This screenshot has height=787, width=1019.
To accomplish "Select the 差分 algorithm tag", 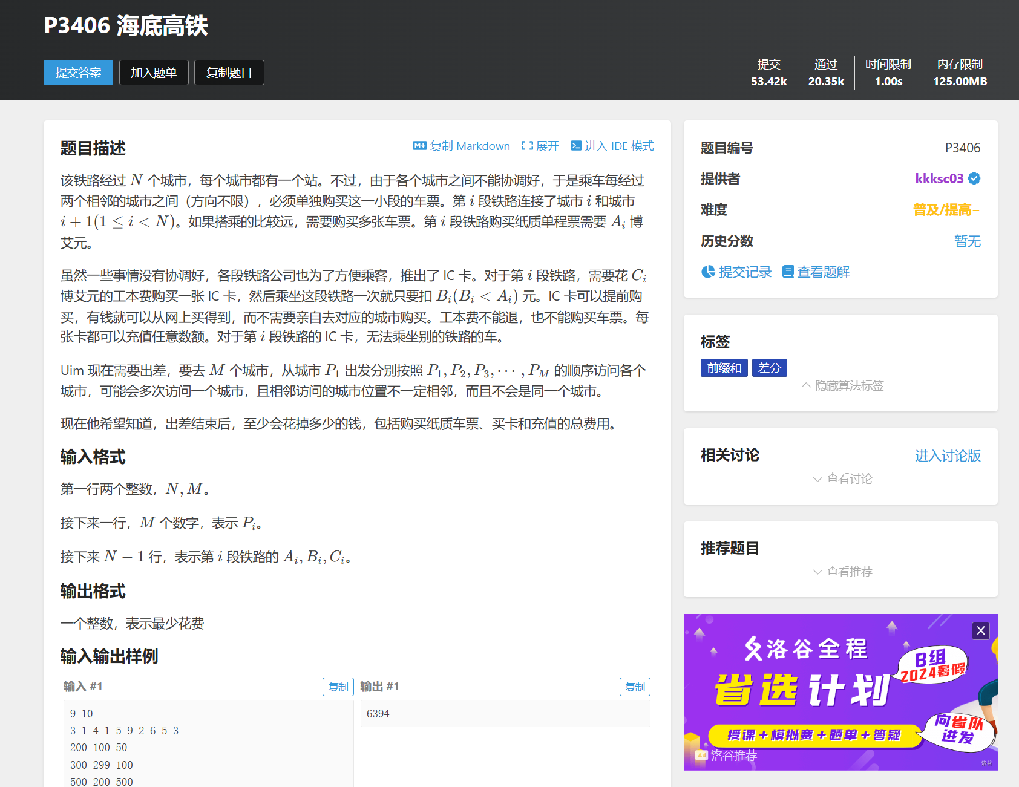I will point(770,368).
